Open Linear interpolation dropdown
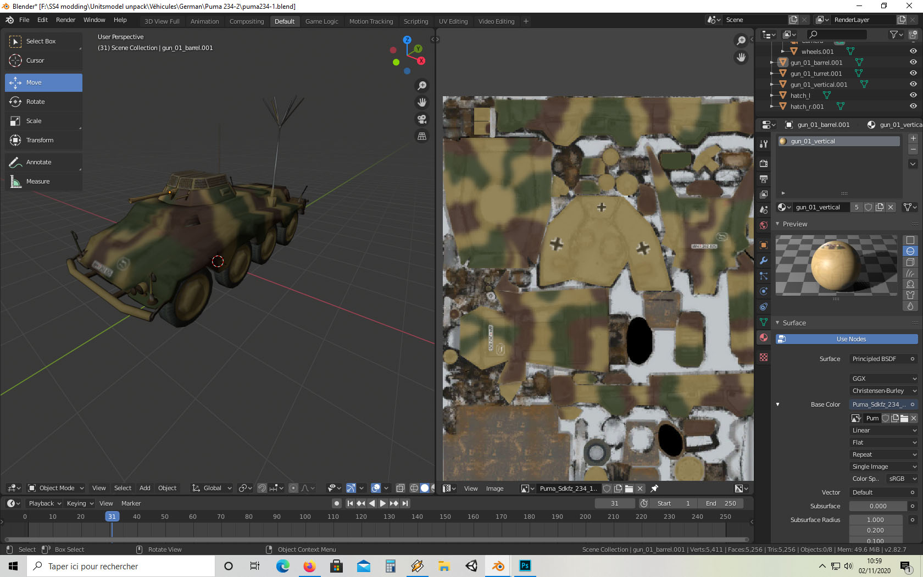The width and height of the screenshot is (923, 577). 883,430
